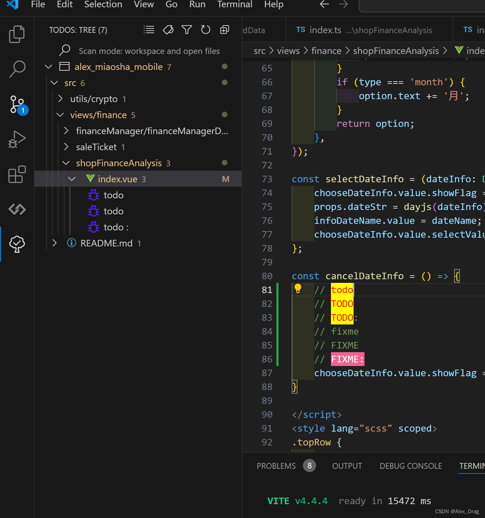
Task: Click the 'Scan mode: workspace and open files' row
Action: pos(138,51)
